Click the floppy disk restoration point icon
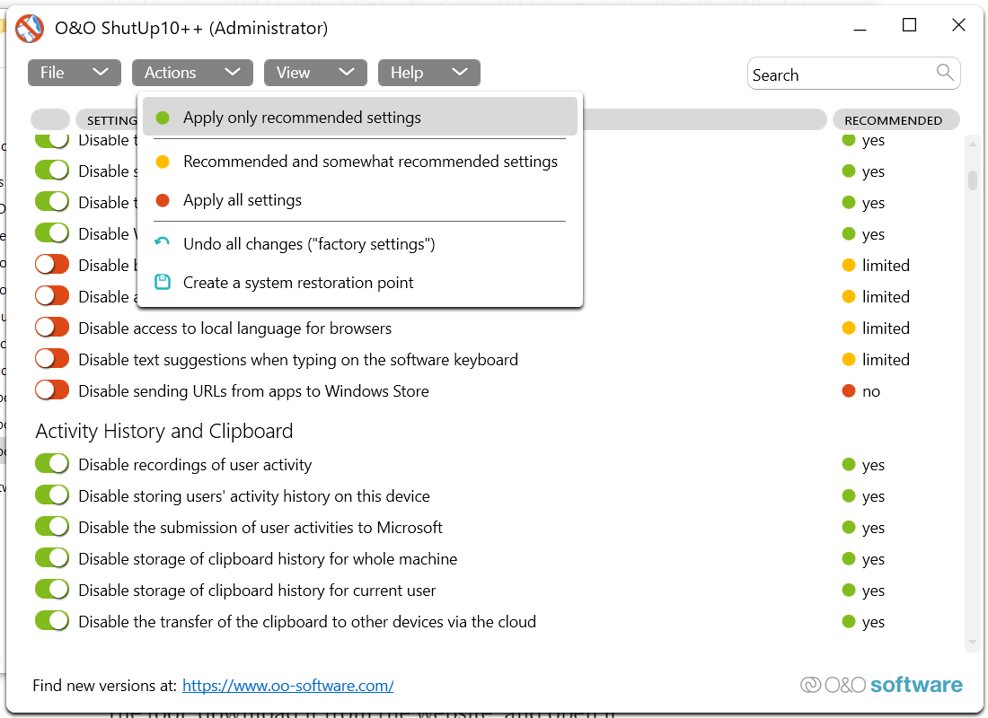988x718 pixels. pyautogui.click(x=162, y=283)
